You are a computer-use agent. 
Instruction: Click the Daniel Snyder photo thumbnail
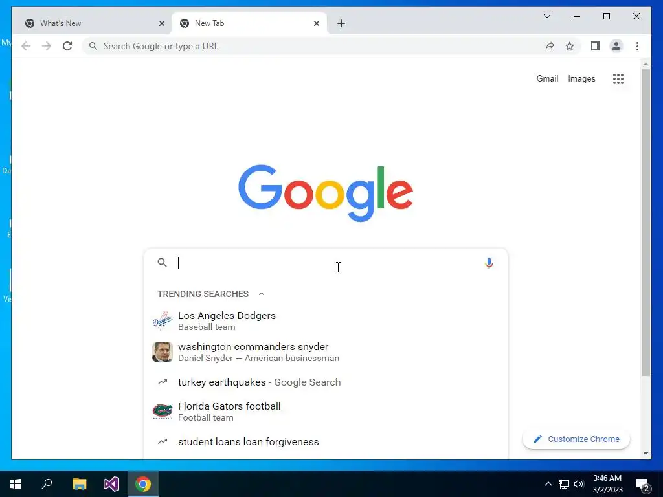point(163,352)
